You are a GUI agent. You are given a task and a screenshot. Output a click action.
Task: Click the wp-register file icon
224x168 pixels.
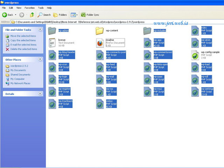coord(52,92)
